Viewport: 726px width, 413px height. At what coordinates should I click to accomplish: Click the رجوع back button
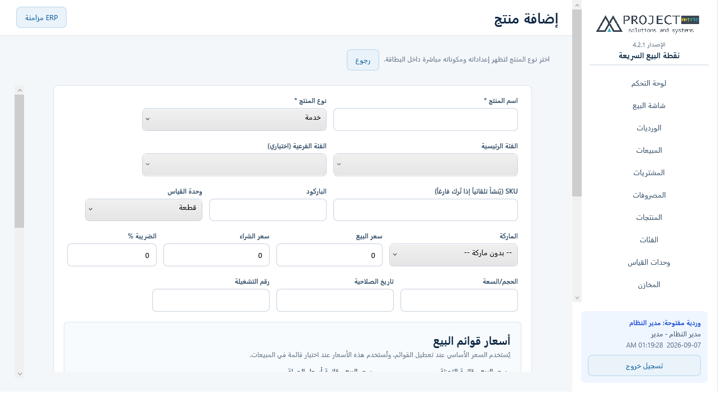(363, 60)
